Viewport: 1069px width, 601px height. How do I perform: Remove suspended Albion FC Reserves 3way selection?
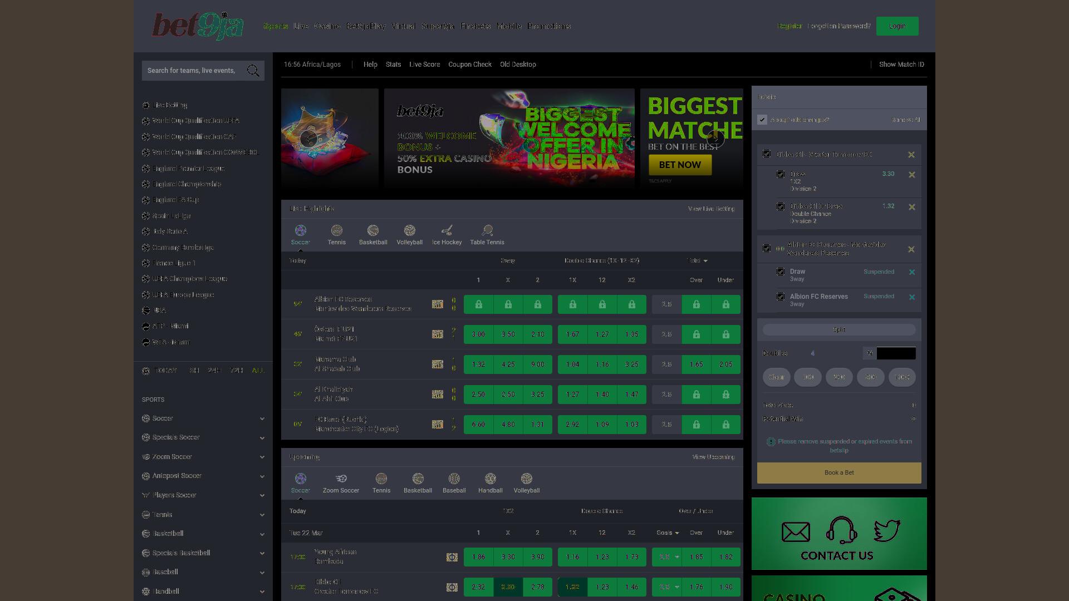coord(912,297)
